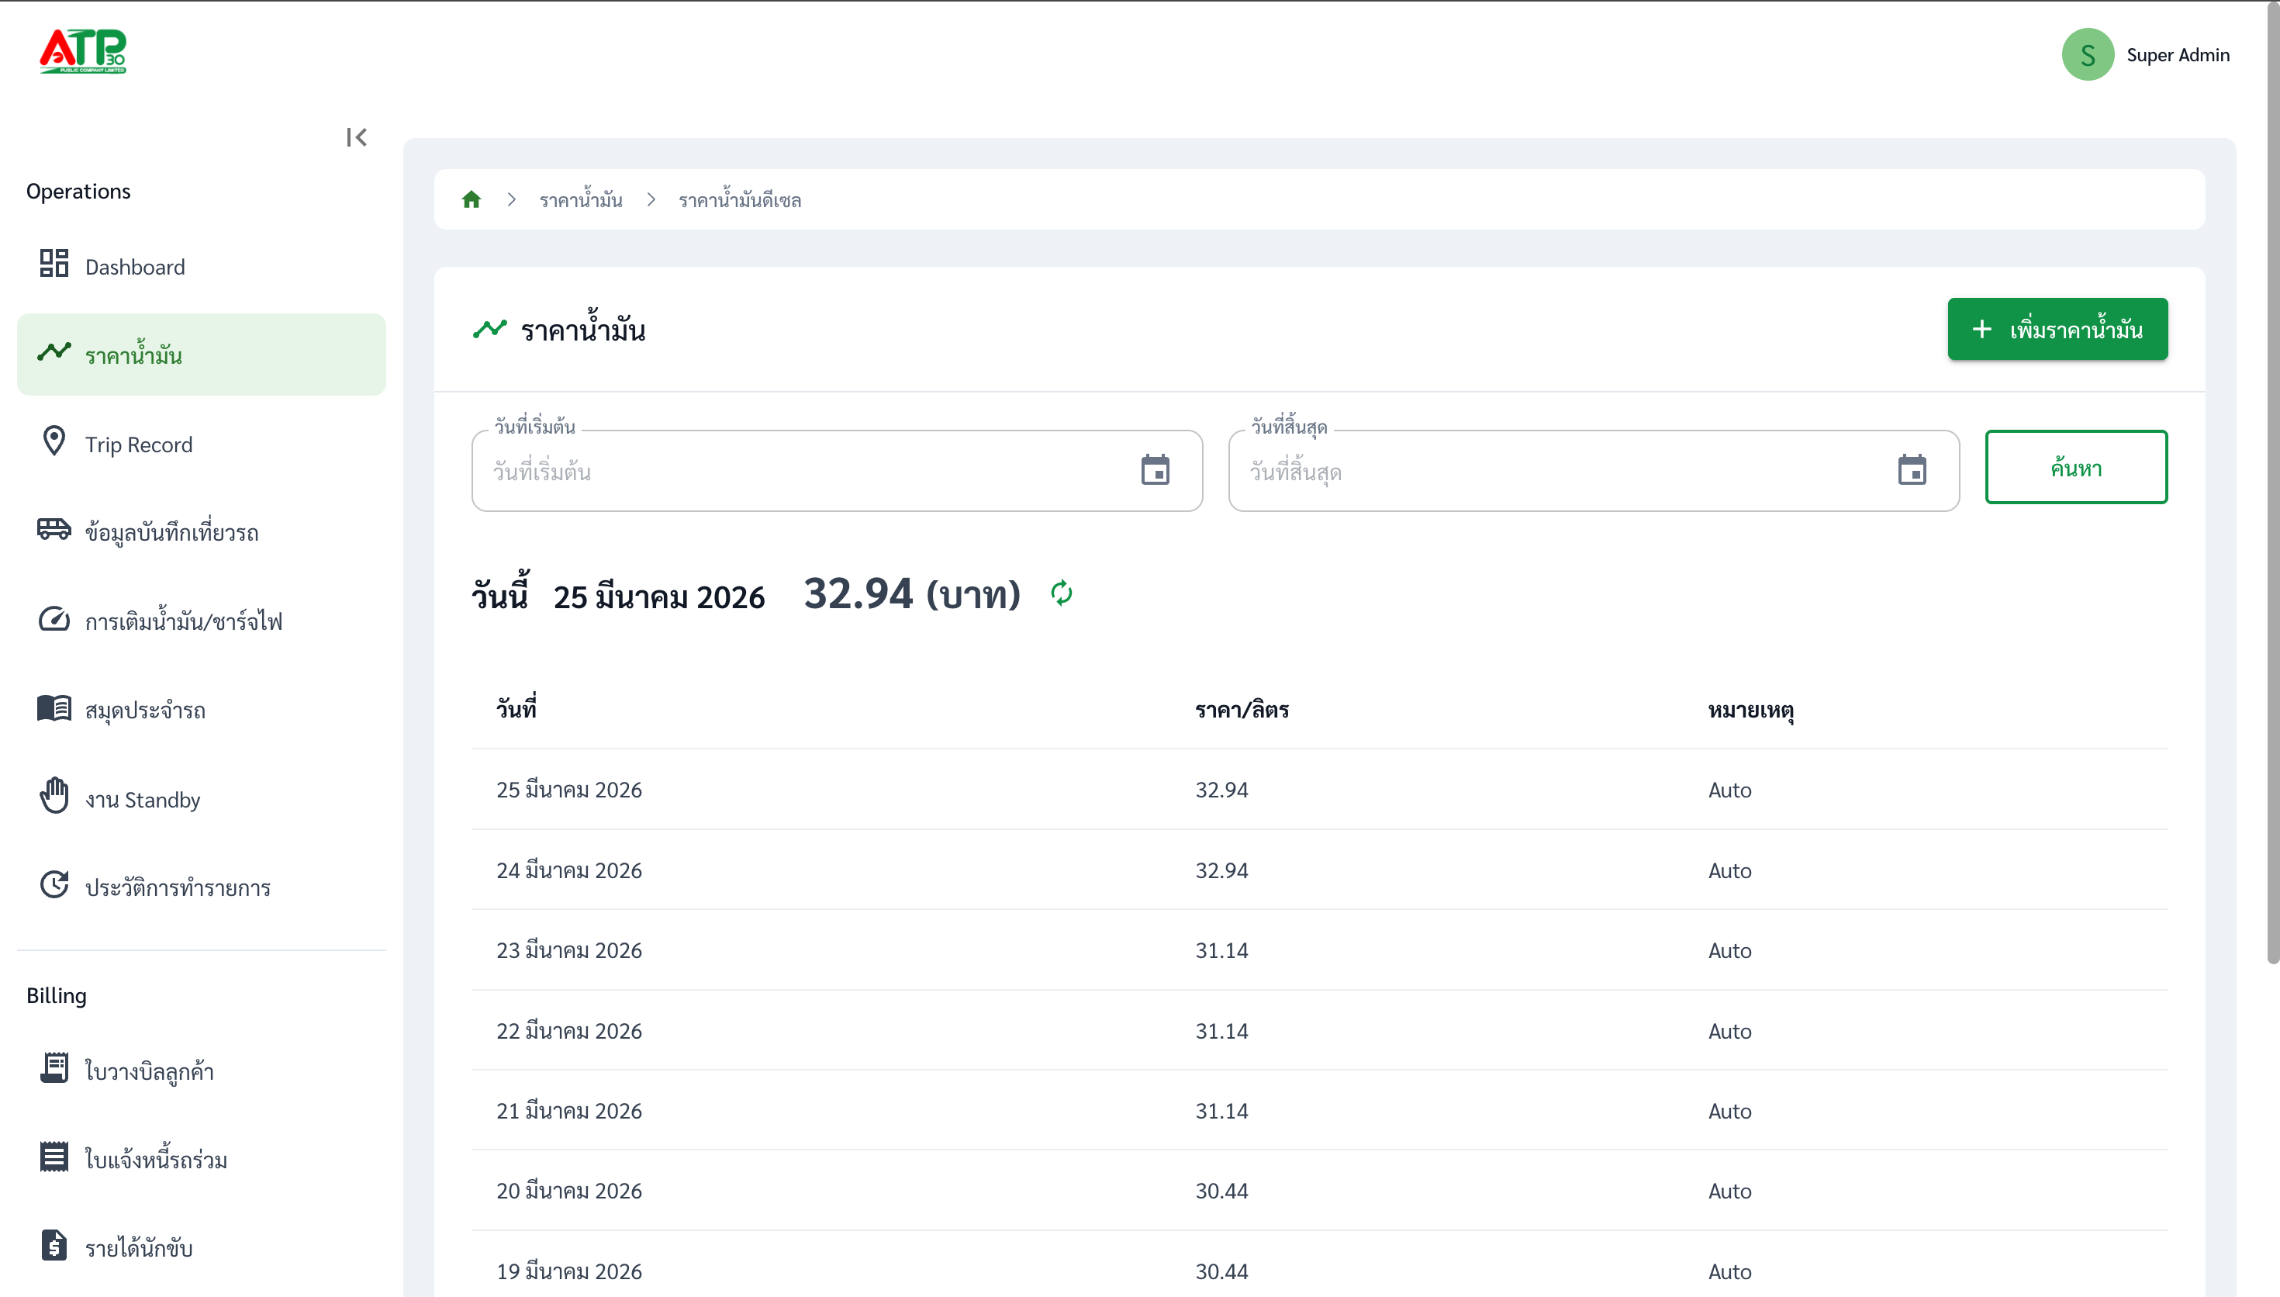Image resolution: width=2280 pixels, height=1297 pixels.
Task: Click the Trip Record location pin icon
Action: (54, 441)
